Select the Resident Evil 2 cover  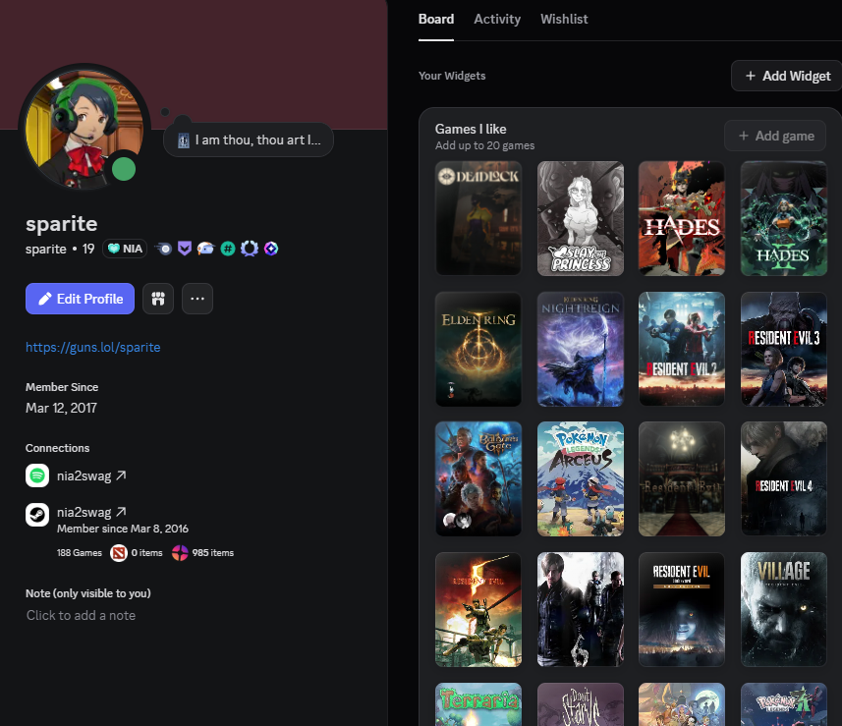[x=682, y=349]
